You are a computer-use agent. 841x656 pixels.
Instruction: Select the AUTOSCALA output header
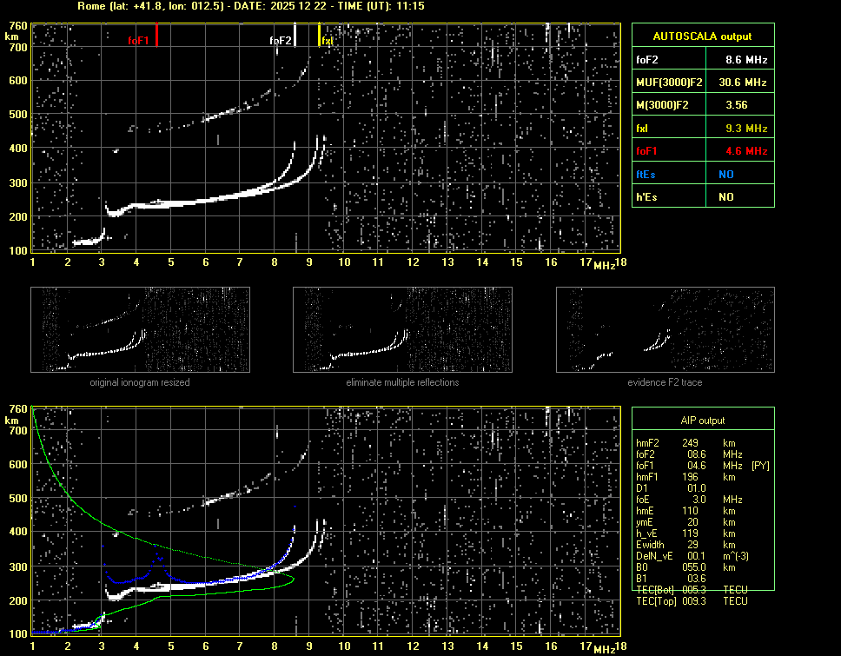tap(703, 36)
